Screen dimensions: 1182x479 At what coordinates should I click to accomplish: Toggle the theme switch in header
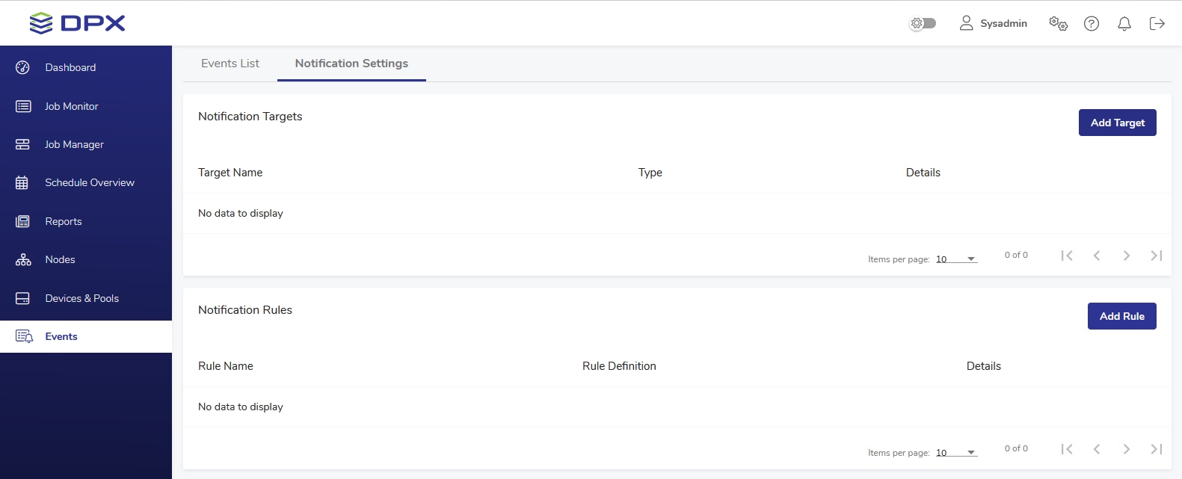923,23
